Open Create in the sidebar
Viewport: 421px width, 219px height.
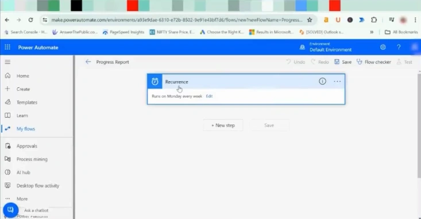(23, 89)
